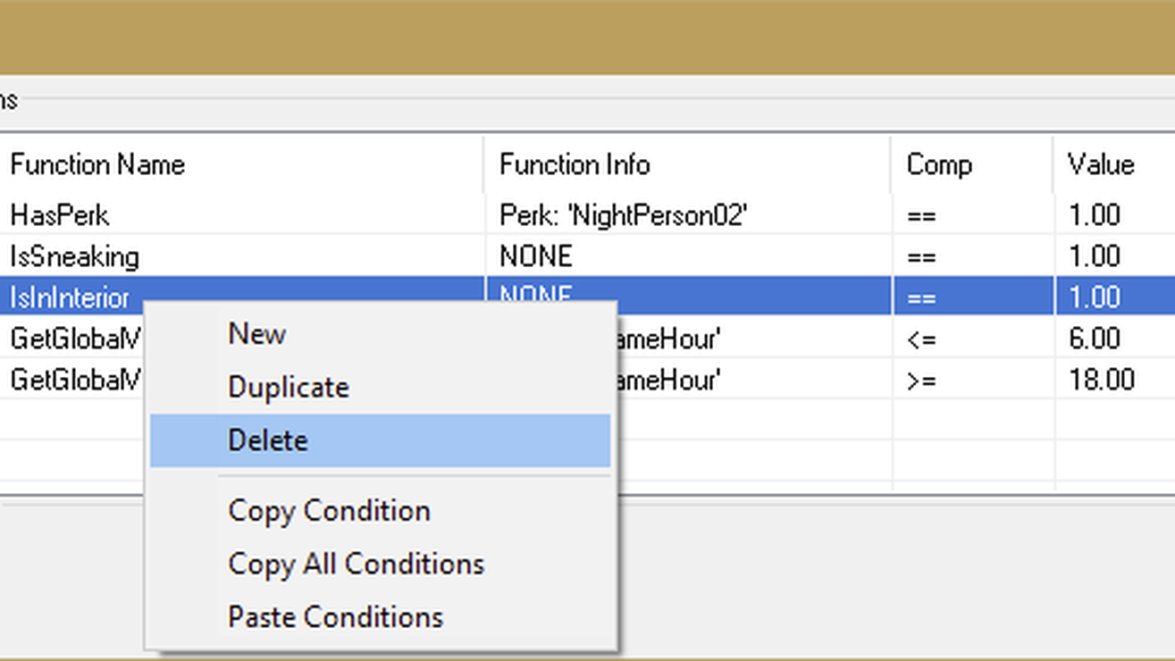Click Copy Condition menu entry

pos(329,511)
